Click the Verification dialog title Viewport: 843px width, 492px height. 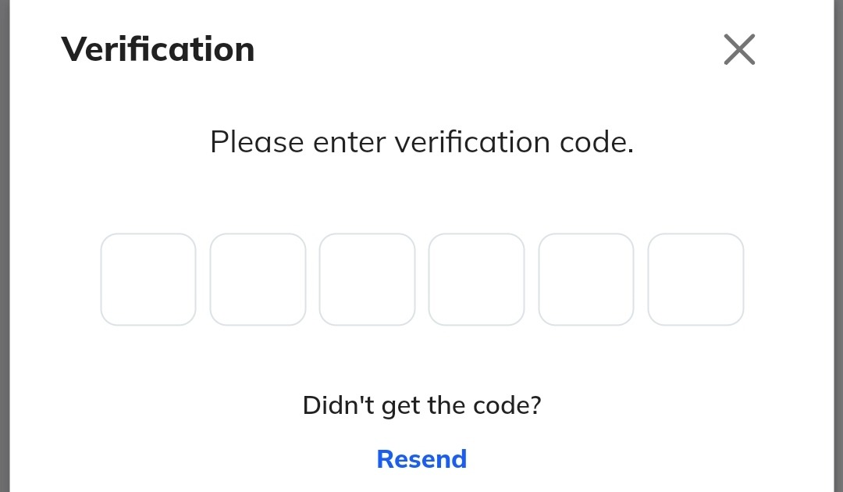tap(158, 49)
